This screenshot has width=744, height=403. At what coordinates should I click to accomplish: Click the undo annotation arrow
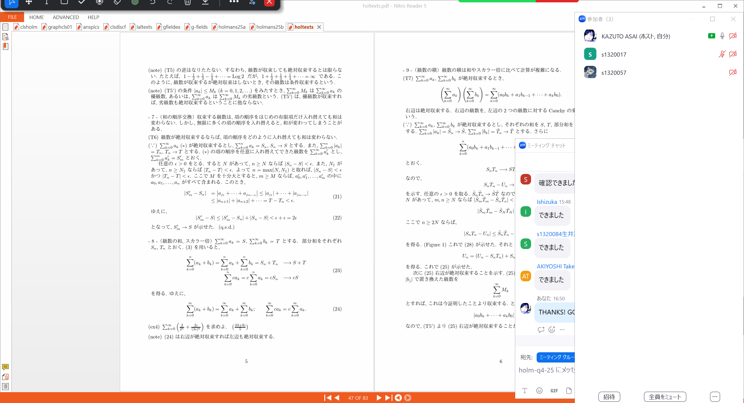point(152,2)
